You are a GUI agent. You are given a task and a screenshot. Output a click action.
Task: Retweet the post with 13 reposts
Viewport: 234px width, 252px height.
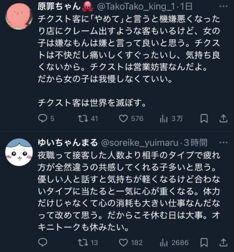[x=83, y=243]
